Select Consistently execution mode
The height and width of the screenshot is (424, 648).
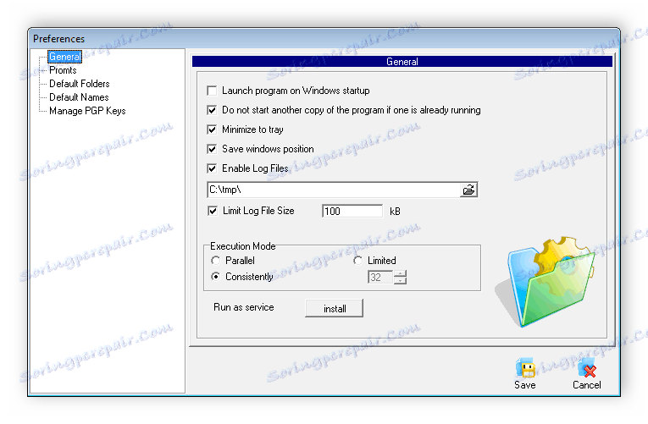pyautogui.click(x=215, y=277)
